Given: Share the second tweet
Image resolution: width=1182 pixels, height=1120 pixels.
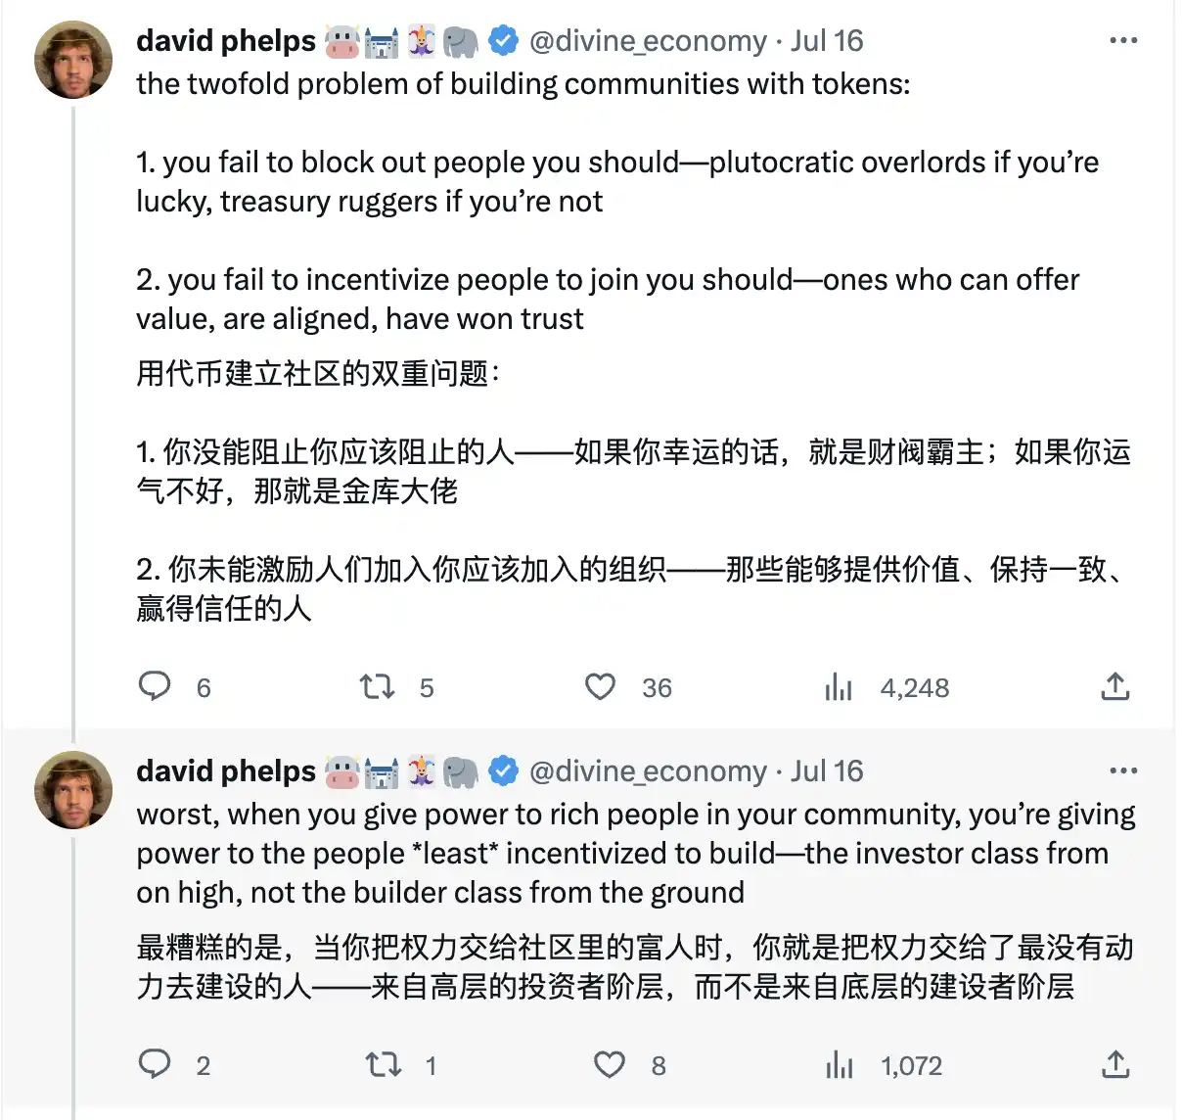Looking at the screenshot, I should (x=1114, y=1064).
